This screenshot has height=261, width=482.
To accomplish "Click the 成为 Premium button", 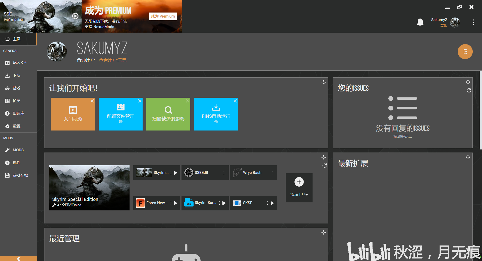I will 163,16.
